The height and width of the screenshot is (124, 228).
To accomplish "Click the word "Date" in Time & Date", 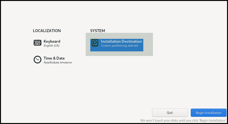I will 60,58.
